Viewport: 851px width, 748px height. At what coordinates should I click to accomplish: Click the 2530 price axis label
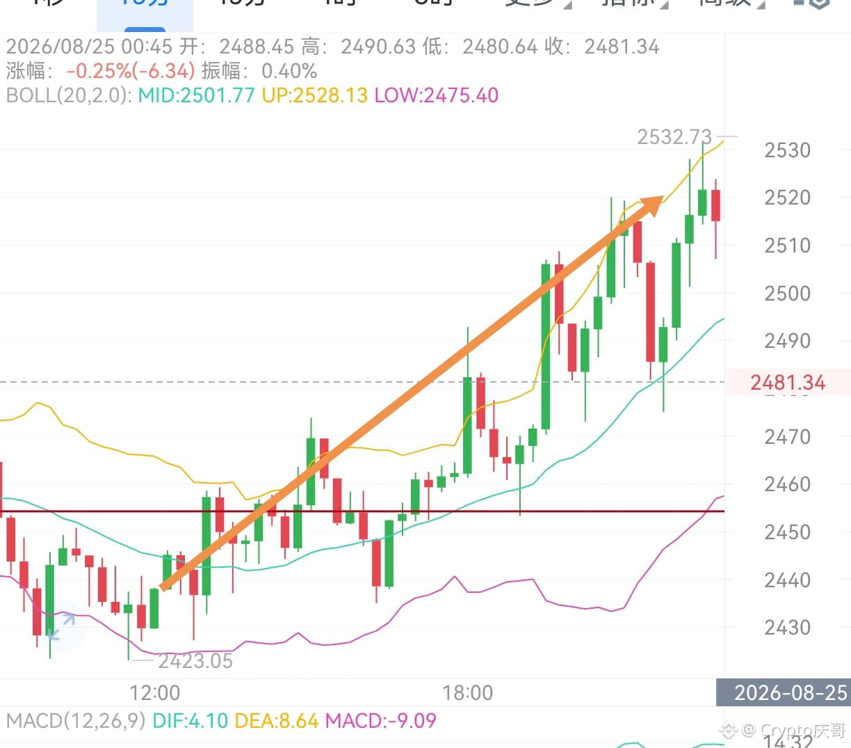point(788,150)
